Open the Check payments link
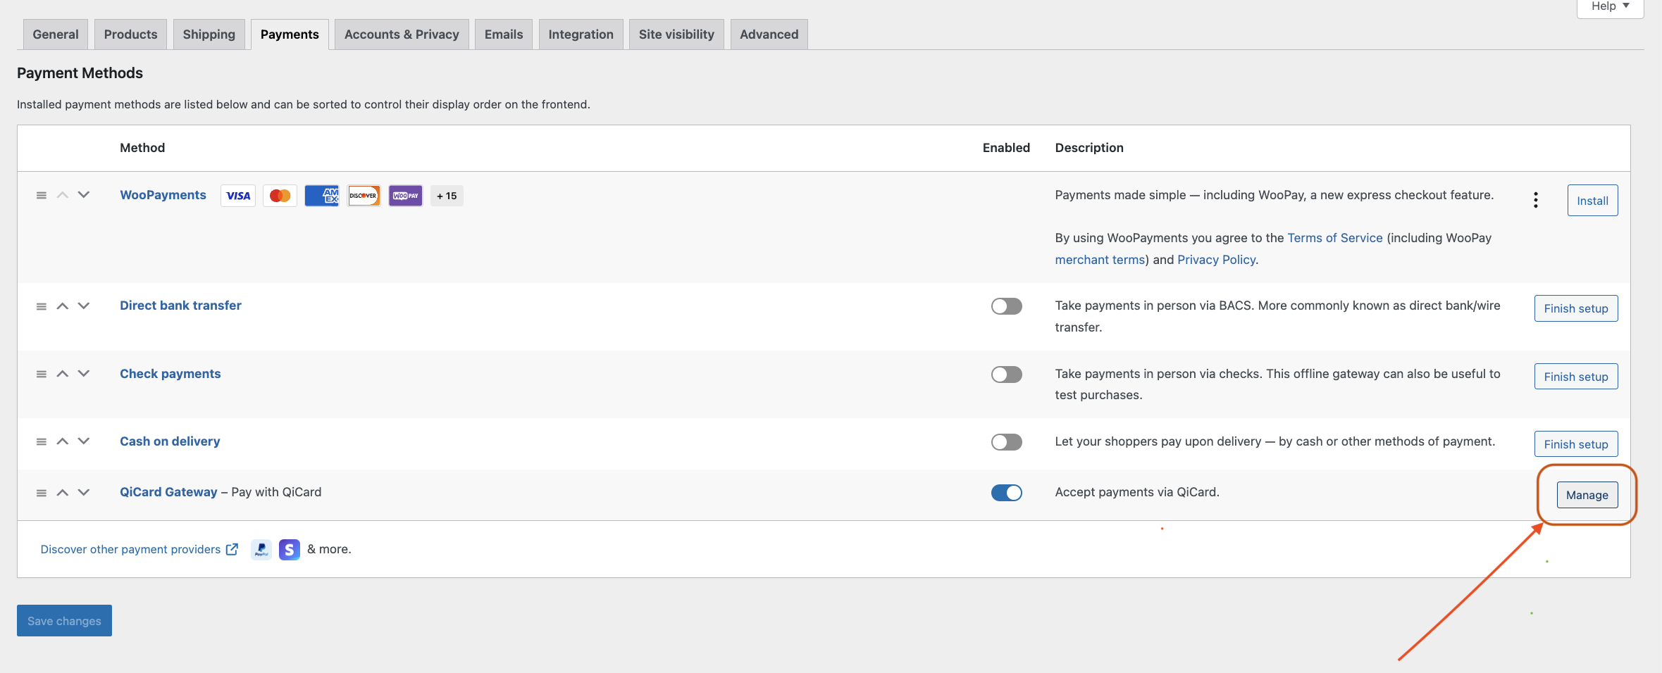Image resolution: width=1662 pixels, height=673 pixels. (170, 374)
